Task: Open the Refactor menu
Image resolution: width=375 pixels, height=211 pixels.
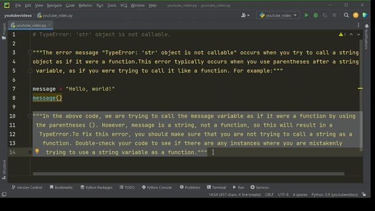Action: [x=86, y=5]
